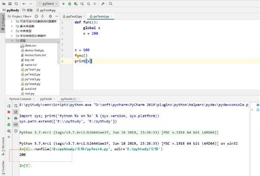The height and width of the screenshot is (176, 260).
Task: Select pyTest2.py in project tree
Action: click(x=32, y=74)
